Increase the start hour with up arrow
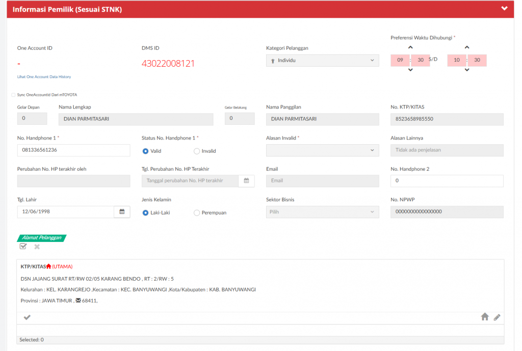The image size is (522, 351). pyautogui.click(x=410, y=48)
